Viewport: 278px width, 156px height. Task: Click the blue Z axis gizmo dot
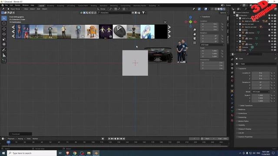click(190, 17)
